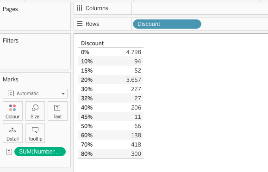Screen dimensions: 268x172
Task: Click the value 11
Action: point(137,117)
